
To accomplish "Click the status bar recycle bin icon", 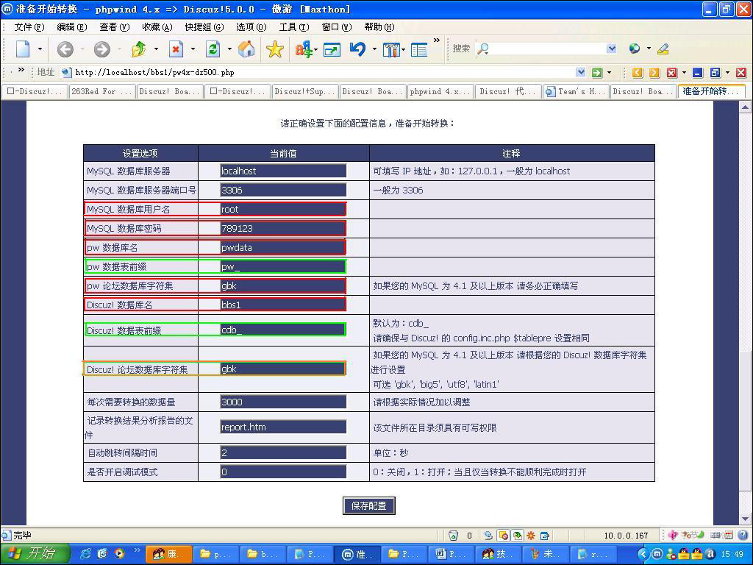I will coord(453,536).
